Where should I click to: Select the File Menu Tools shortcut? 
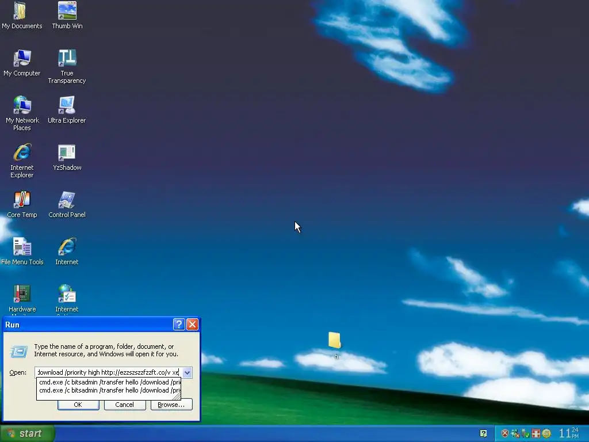[22, 251]
